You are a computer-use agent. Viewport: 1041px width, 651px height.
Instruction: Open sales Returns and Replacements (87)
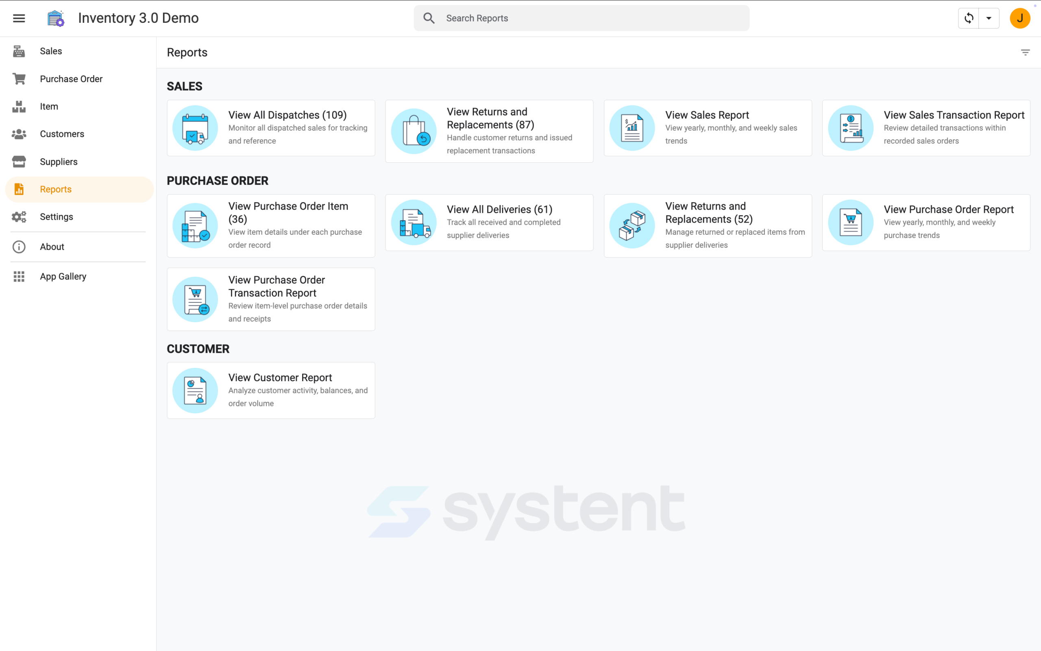pyautogui.click(x=489, y=131)
